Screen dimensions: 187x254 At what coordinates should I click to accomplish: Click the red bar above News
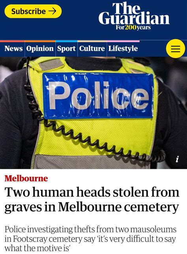click(12, 41)
